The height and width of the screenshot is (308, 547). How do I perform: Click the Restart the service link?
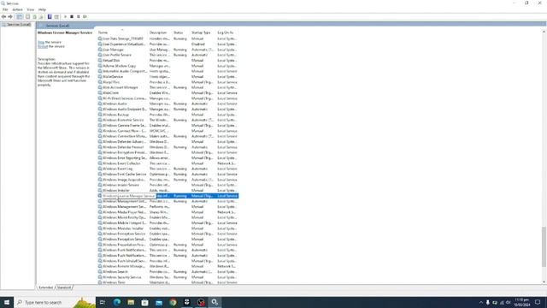coord(43,46)
